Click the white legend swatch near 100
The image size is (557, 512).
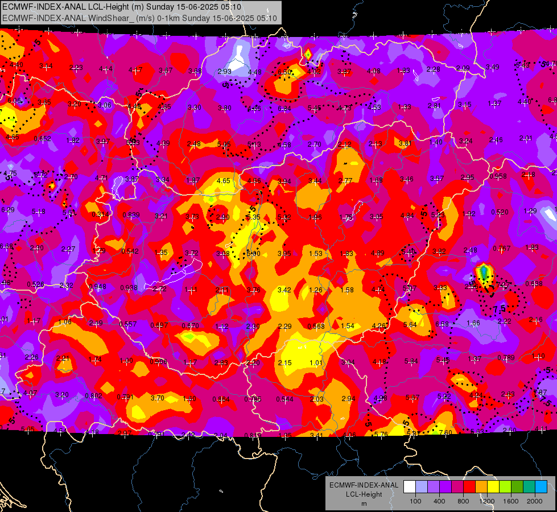[x=410, y=486]
